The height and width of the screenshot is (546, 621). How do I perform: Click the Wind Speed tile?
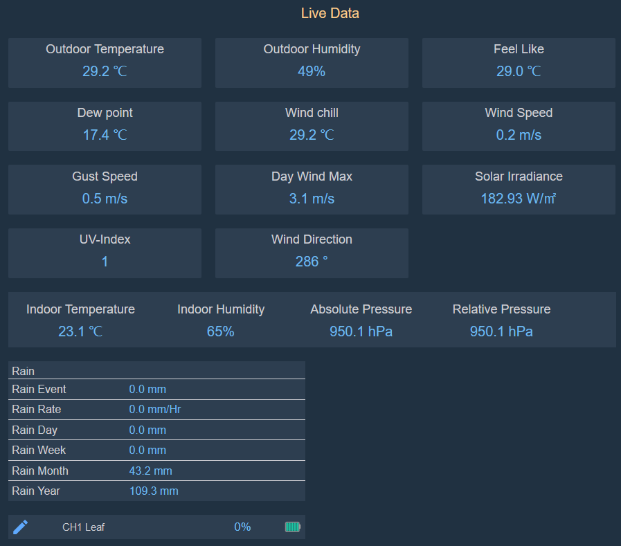tap(519, 127)
